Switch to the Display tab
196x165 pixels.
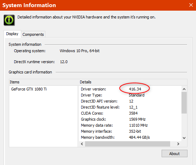coord(12,34)
